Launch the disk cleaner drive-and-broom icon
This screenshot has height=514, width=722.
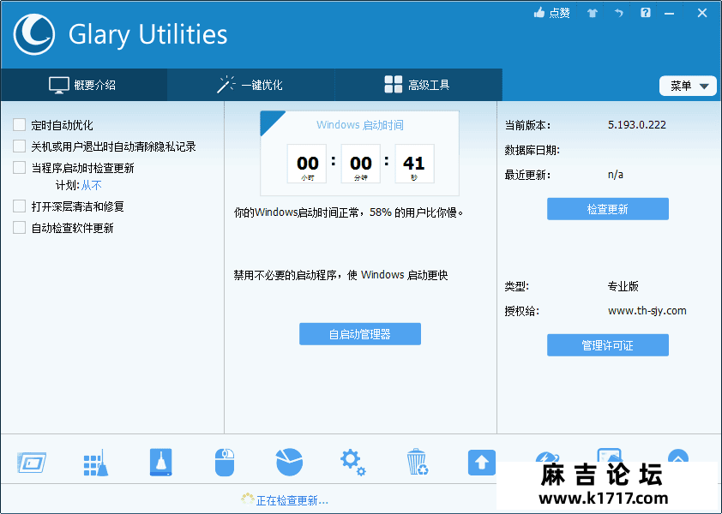coord(160,462)
